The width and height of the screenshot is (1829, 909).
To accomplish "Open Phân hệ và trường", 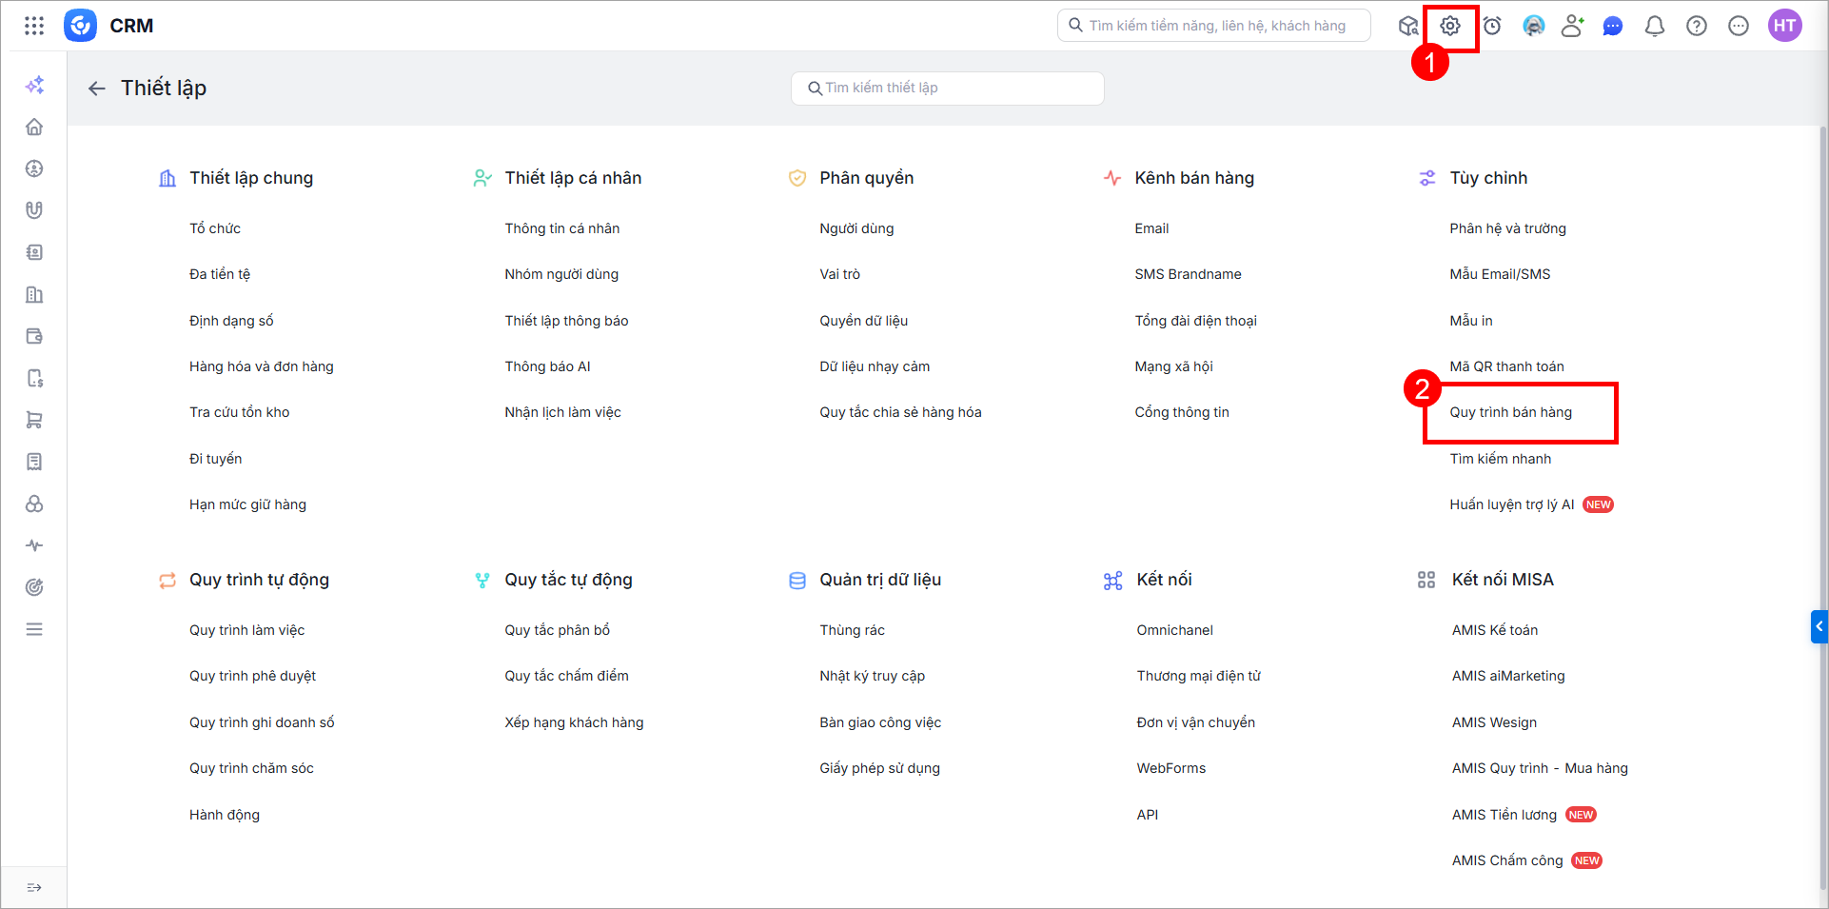I will click(1507, 228).
